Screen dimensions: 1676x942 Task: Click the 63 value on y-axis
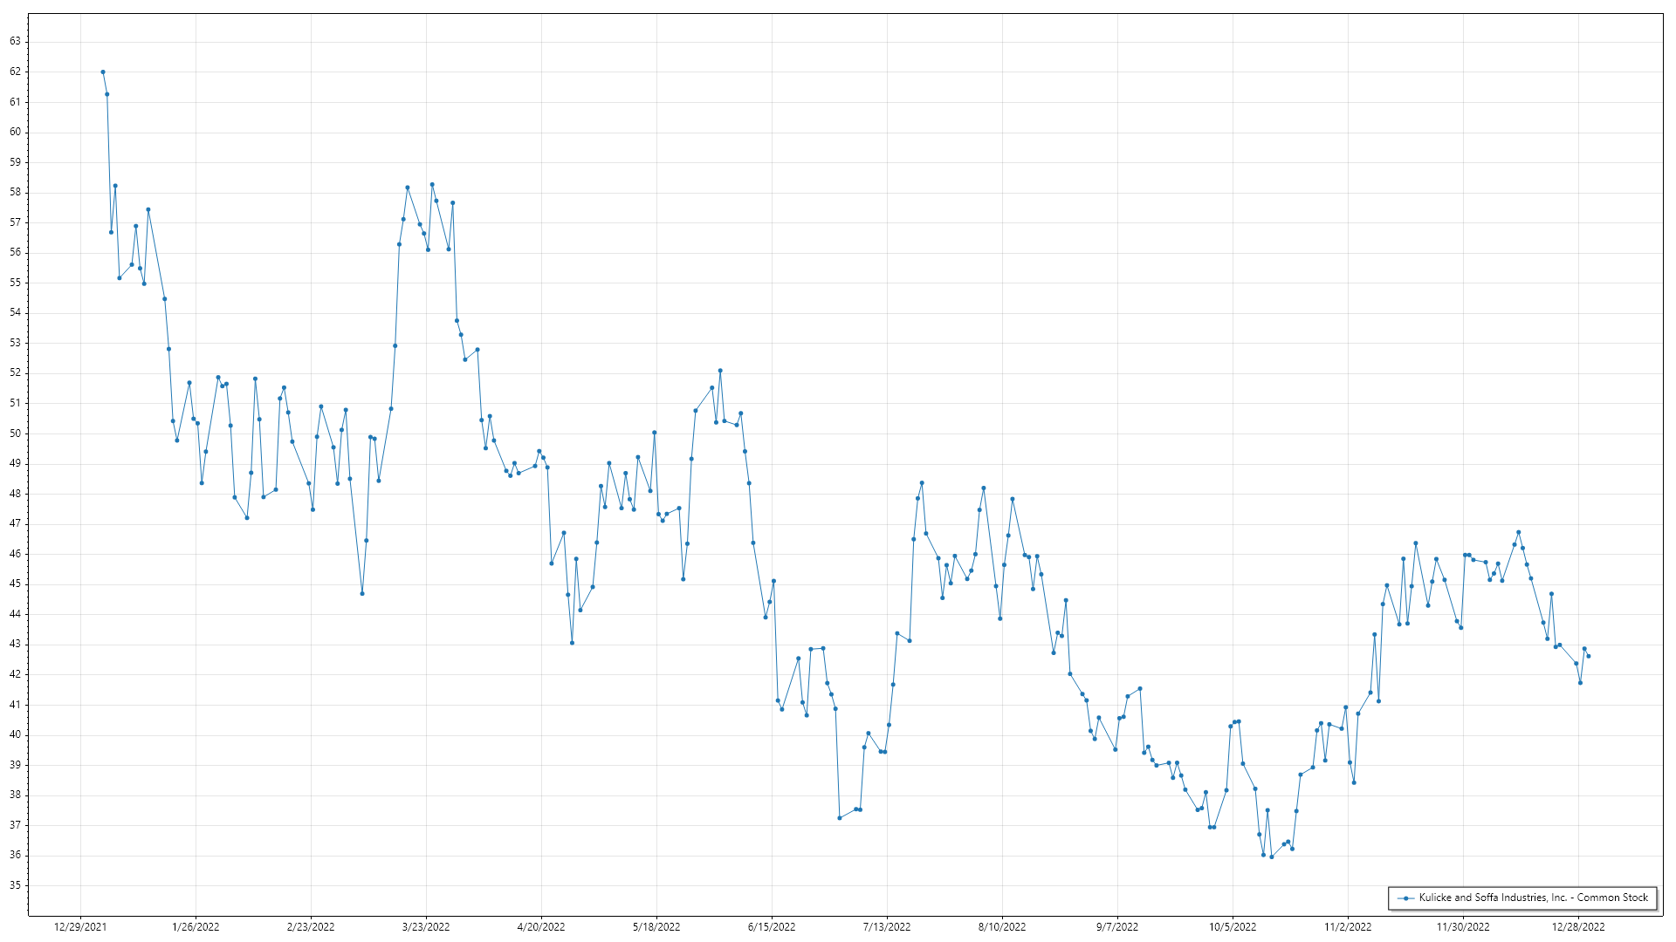pos(16,42)
